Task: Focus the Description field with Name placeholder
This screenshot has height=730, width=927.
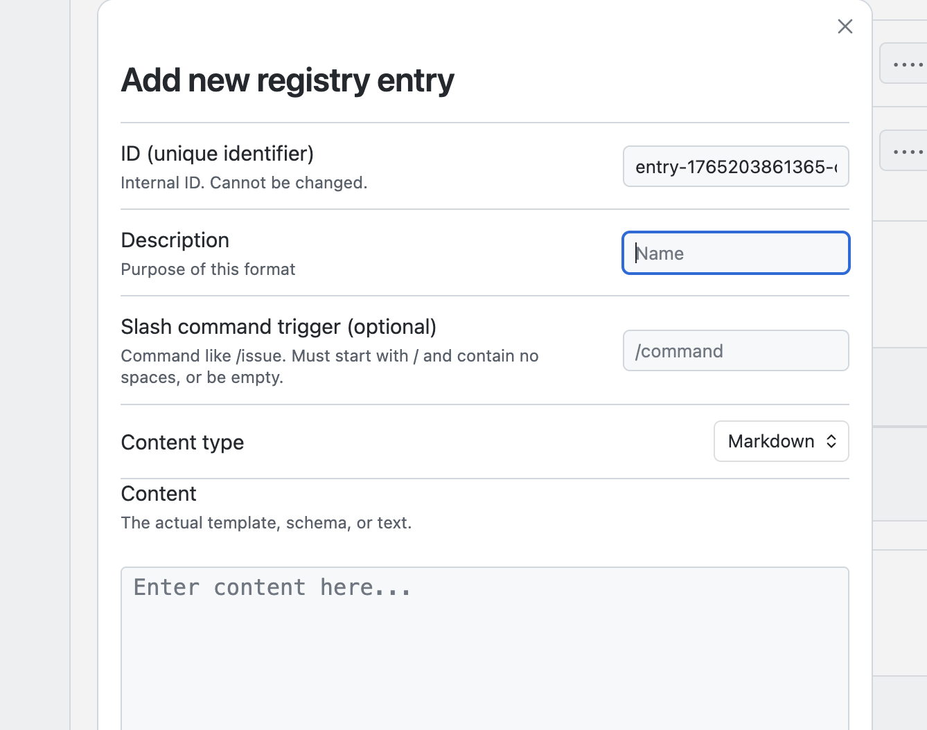Action: pyautogui.click(x=735, y=253)
